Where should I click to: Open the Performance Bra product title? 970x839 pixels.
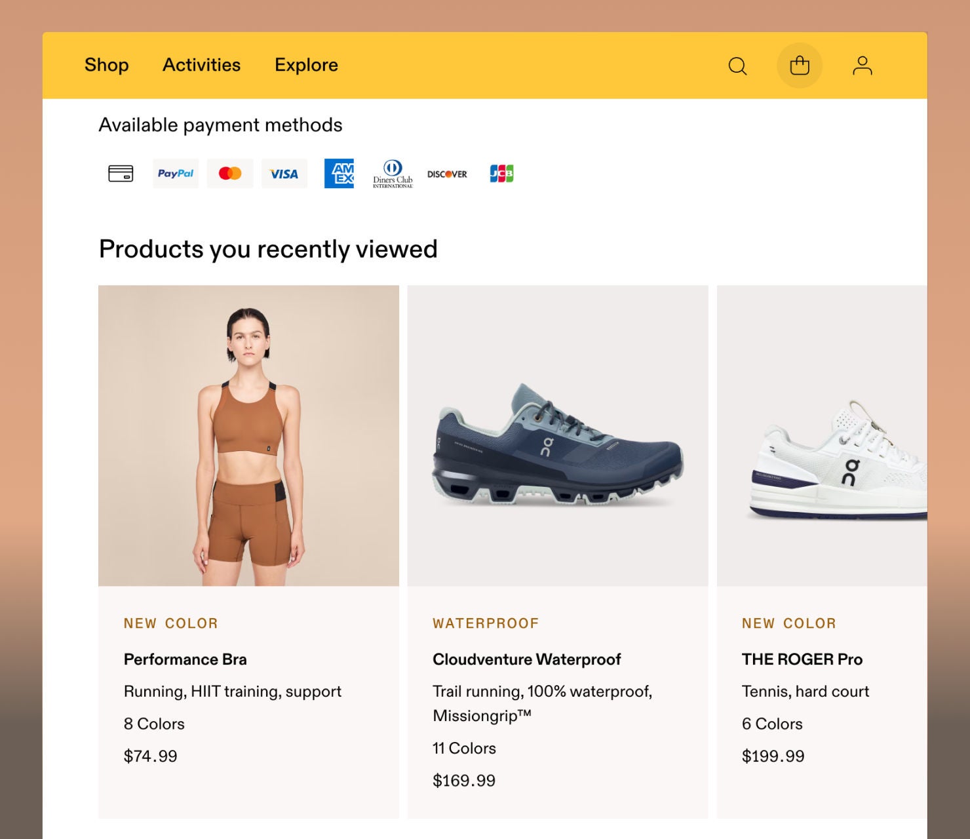[x=185, y=659]
